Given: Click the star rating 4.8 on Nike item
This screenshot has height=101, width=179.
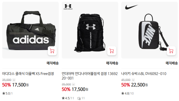Looking at the screenshot, I should pyautogui.click(x=127, y=93).
